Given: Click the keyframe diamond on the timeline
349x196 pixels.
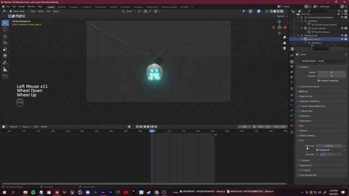Looking at the screenshot, I should [216, 135].
